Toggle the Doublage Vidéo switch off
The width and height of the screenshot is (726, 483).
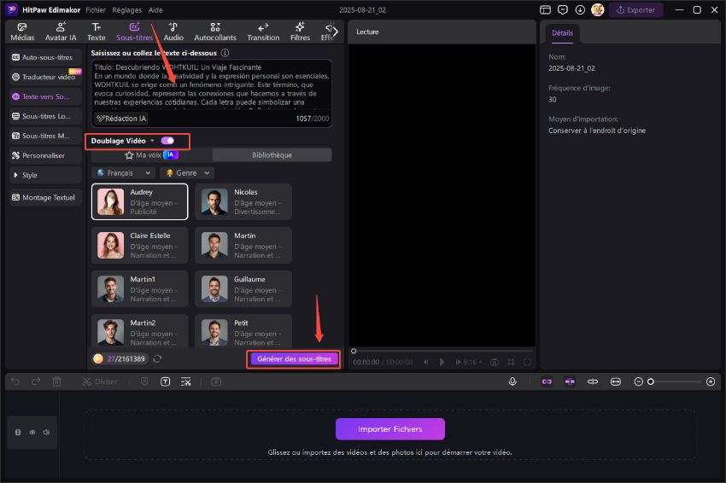coord(167,141)
